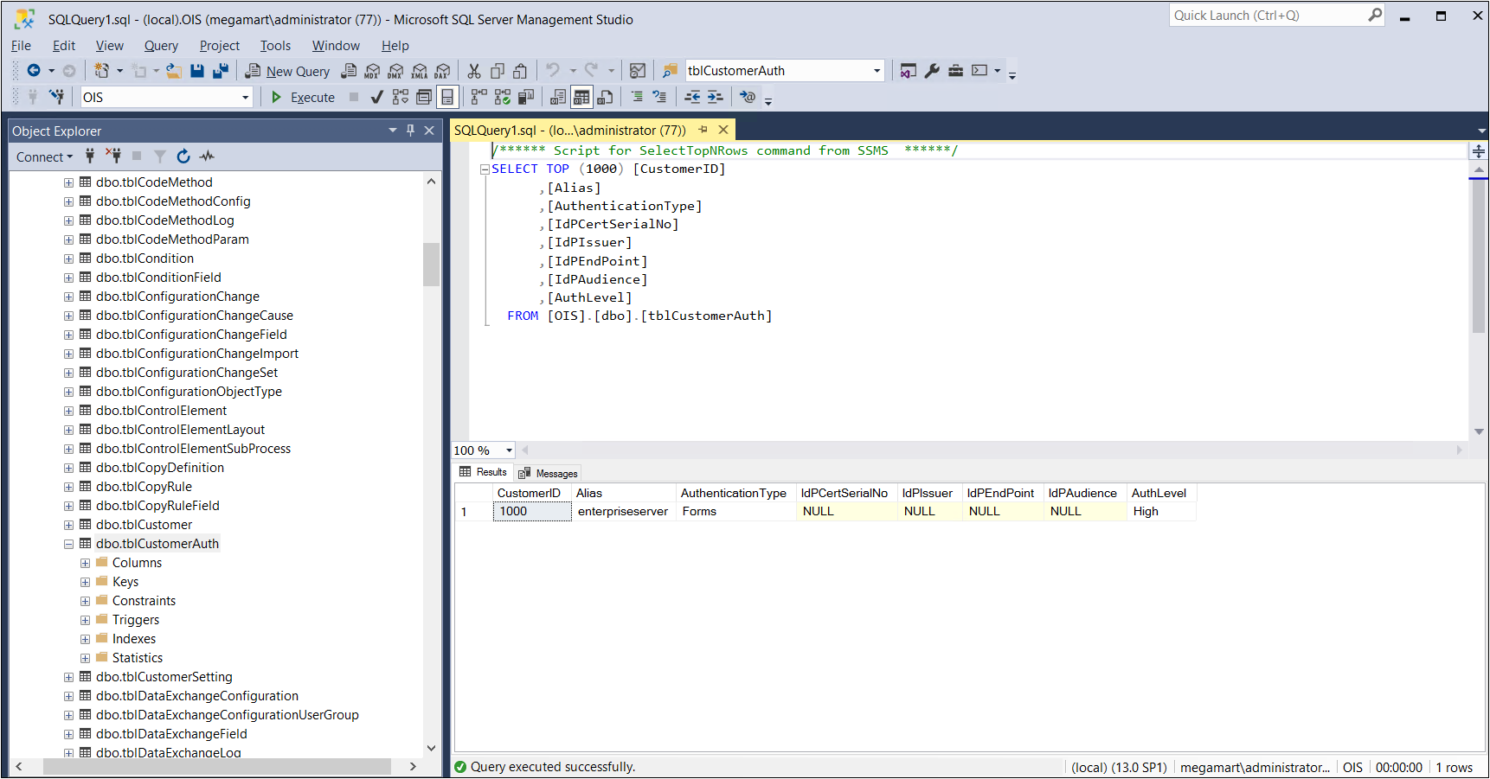The width and height of the screenshot is (1490, 779).
Task: Click the Change Connection icon in the query toolbar
Action: pyautogui.click(x=57, y=97)
